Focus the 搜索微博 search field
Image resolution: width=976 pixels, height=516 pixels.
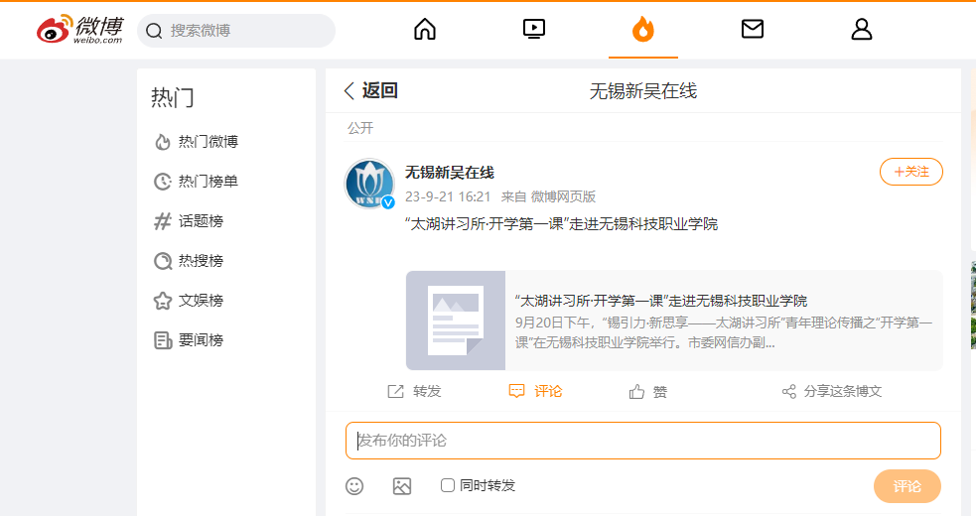[x=236, y=31]
